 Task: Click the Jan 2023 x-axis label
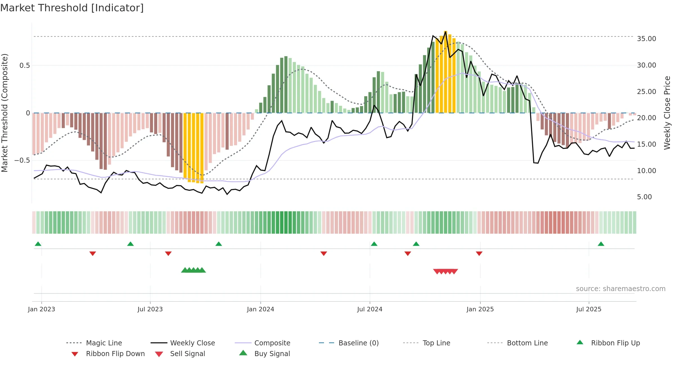click(42, 309)
